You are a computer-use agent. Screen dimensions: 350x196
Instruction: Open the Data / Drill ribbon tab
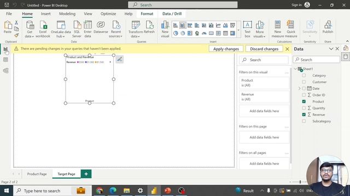tap(172, 14)
